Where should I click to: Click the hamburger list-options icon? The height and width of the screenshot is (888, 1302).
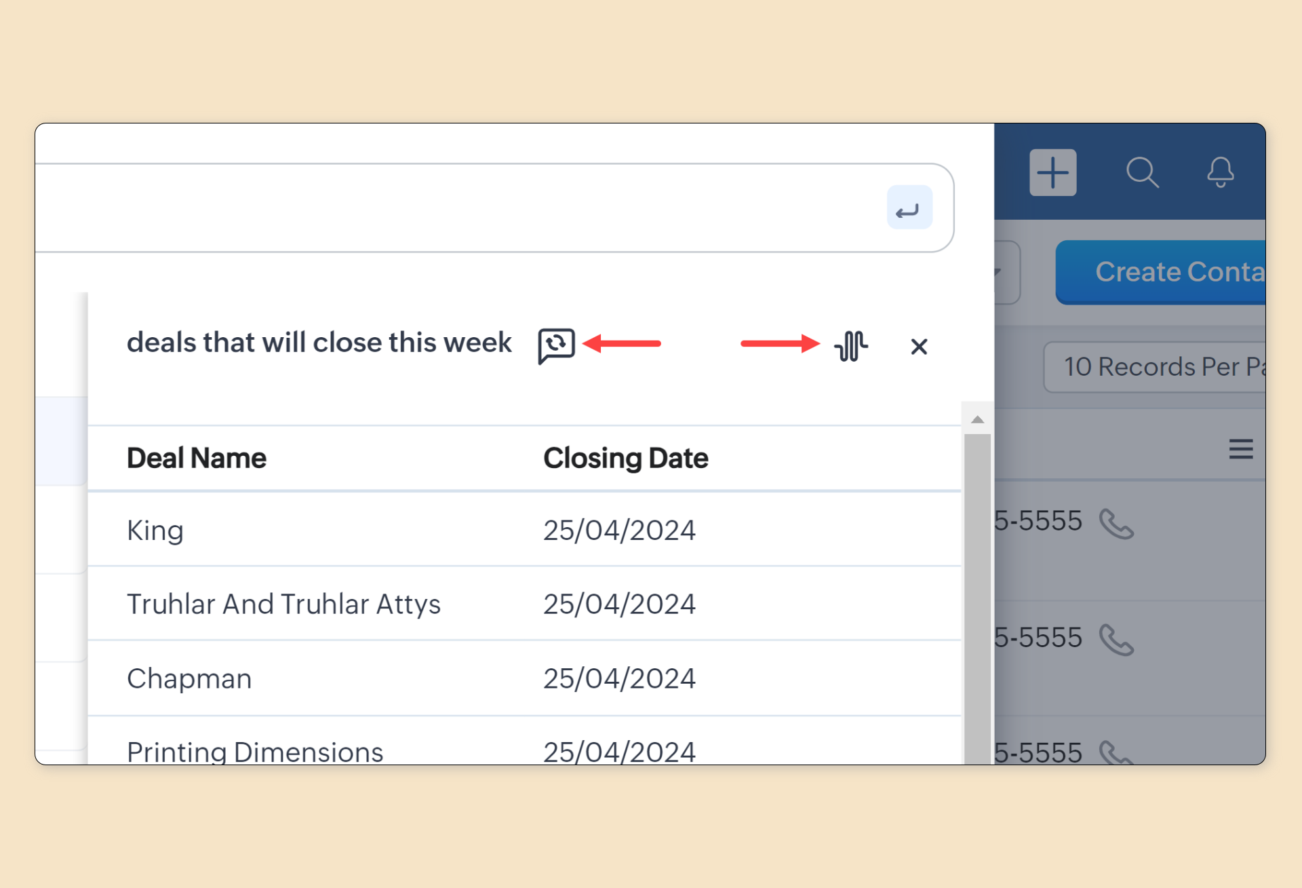(x=1240, y=449)
